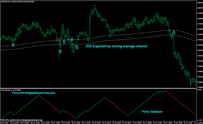Click the FXCM MT4 MetaQuotes copyright text

[x=22, y=120]
